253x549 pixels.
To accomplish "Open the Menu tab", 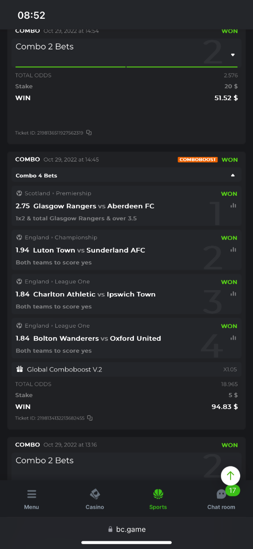I will coord(32,499).
